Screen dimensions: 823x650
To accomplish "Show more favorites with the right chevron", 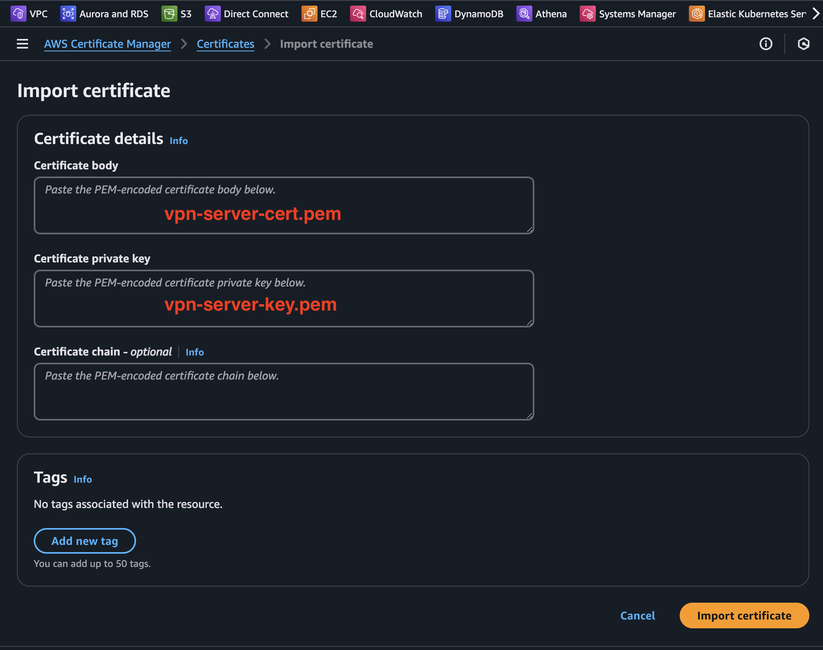I will pos(815,14).
